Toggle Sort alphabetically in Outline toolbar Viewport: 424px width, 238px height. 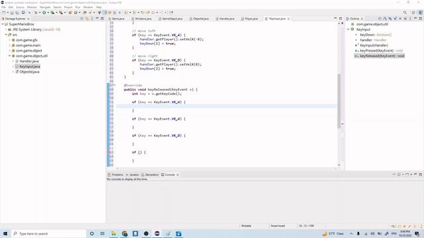pos(385,19)
